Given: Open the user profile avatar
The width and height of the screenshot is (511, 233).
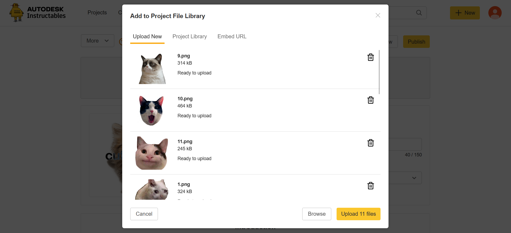Looking at the screenshot, I should pyautogui.click(x=495, y=13).
